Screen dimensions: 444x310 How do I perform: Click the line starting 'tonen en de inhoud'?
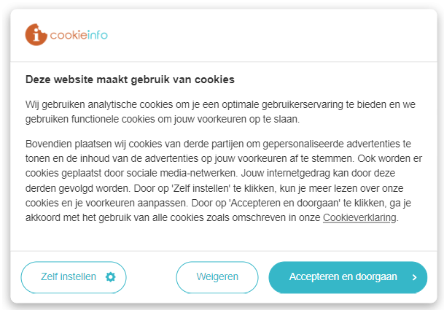pos(219,158)
